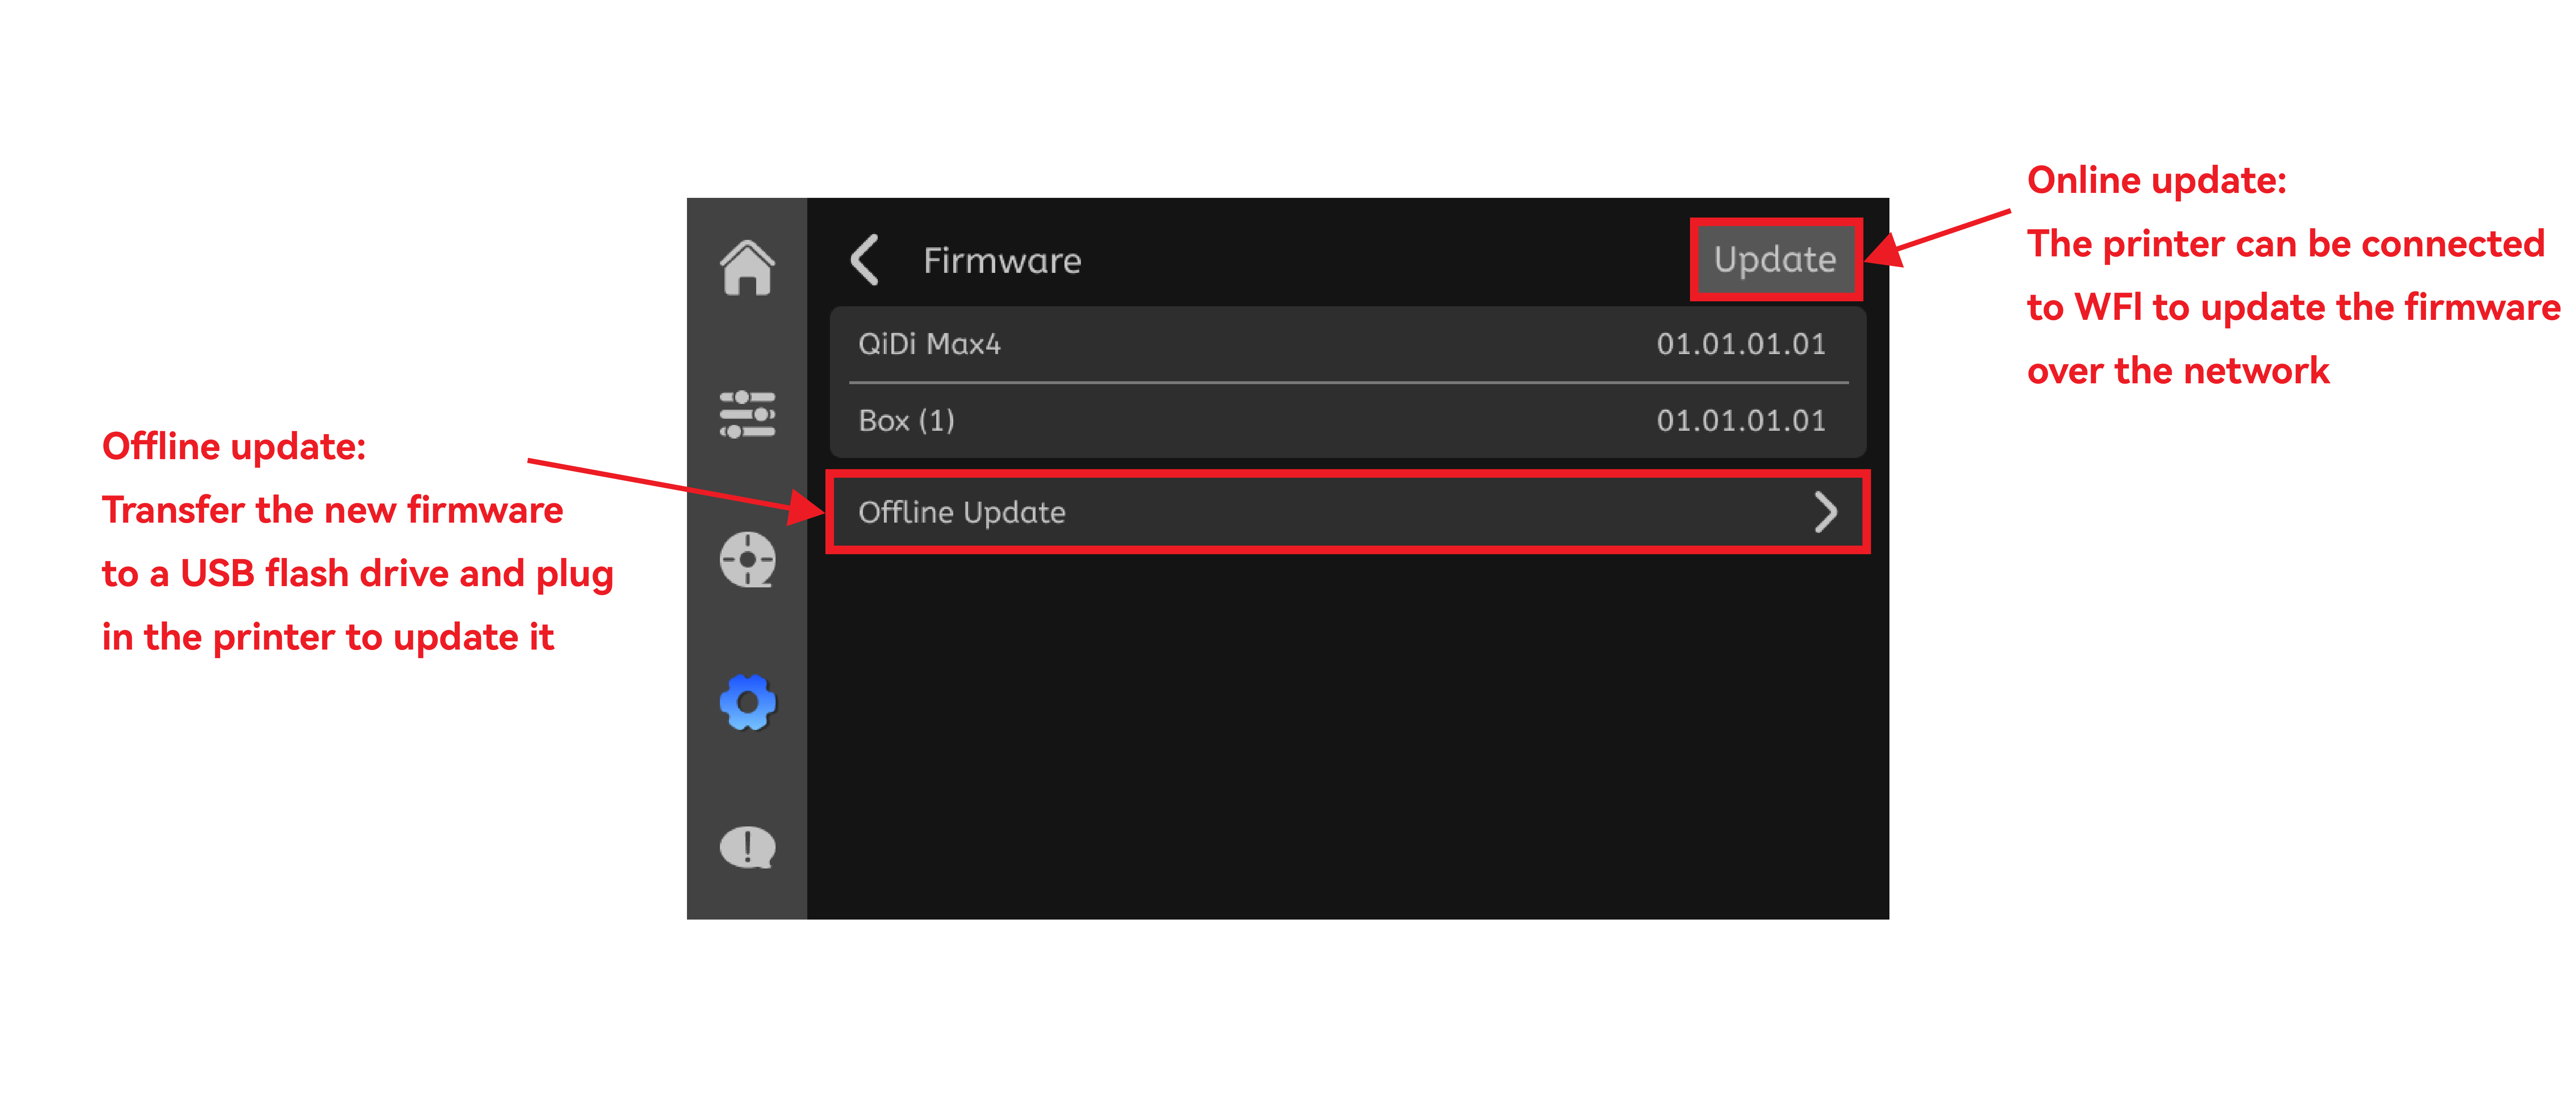Image resolution: width=2576 pixels, height=1117 pixels.
Task: Go back using the left chevron
Action: [864, 260]
